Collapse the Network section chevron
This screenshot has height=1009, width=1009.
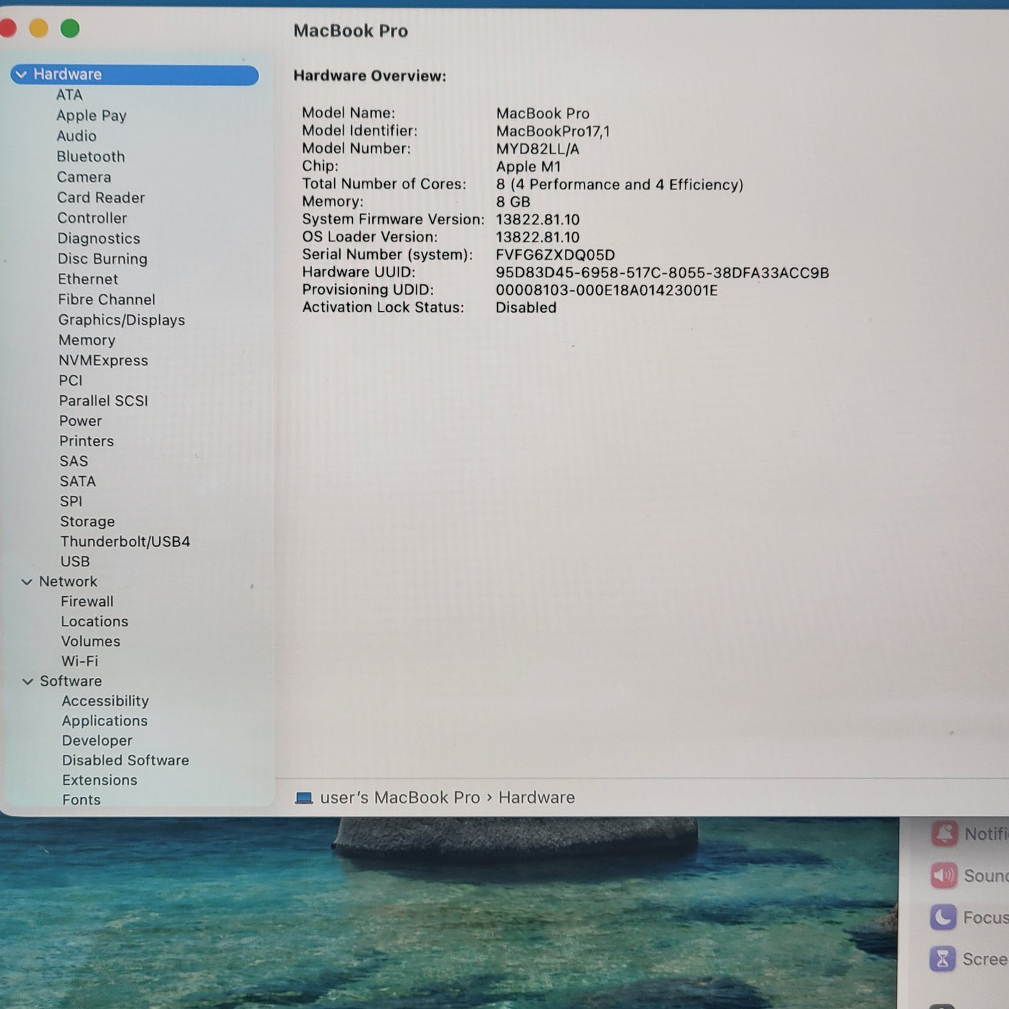coord(27,582)
